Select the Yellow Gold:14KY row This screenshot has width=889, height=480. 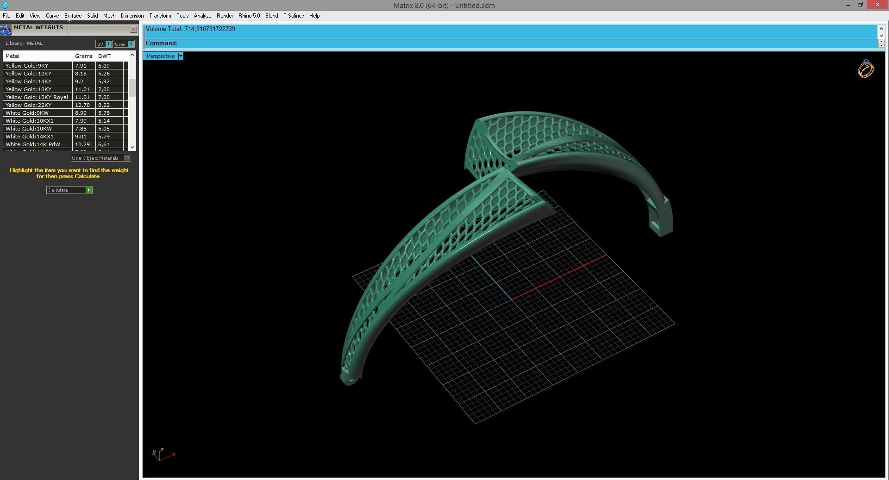[x=66, y=81]
